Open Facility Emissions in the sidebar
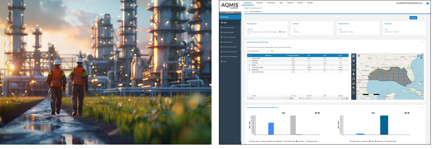433x149 pixels. 229,27
